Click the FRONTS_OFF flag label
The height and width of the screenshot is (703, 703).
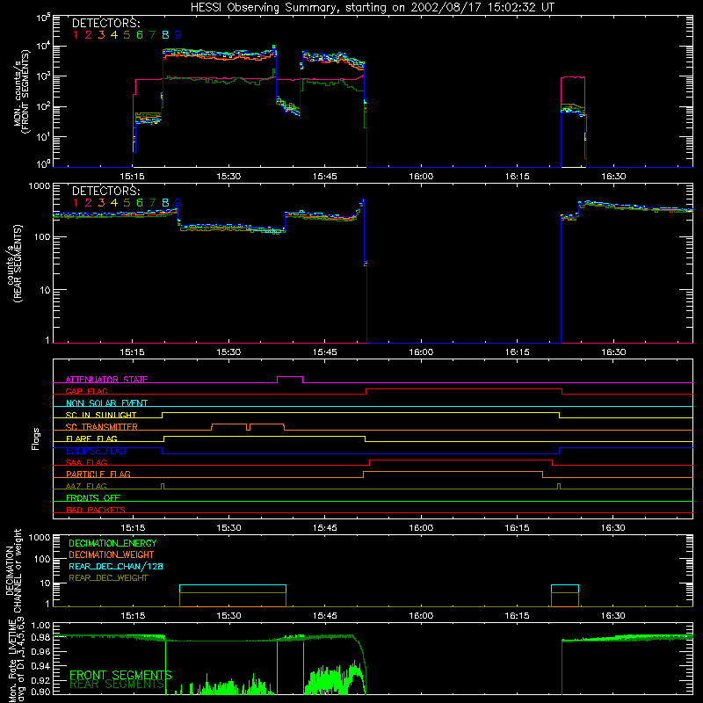coord(93,497)
